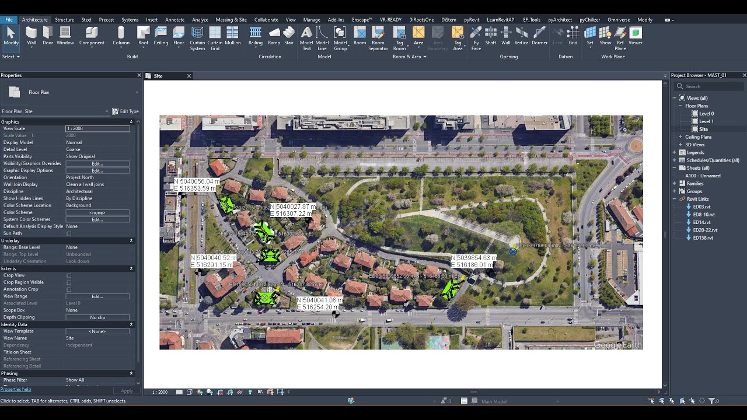747x420 pixels.
Task: Enable the Annotation Crop checkbox
Action: [x=69, y=289]
